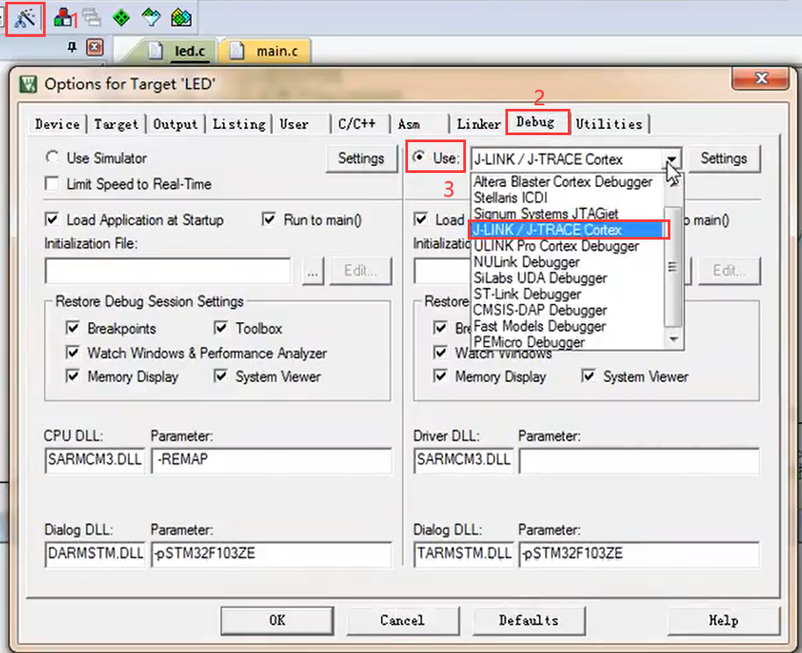Click CPU DLL Parameter field -REMAP
The height and width of the screenshot is (653, 802).
[x=271, y=460]
